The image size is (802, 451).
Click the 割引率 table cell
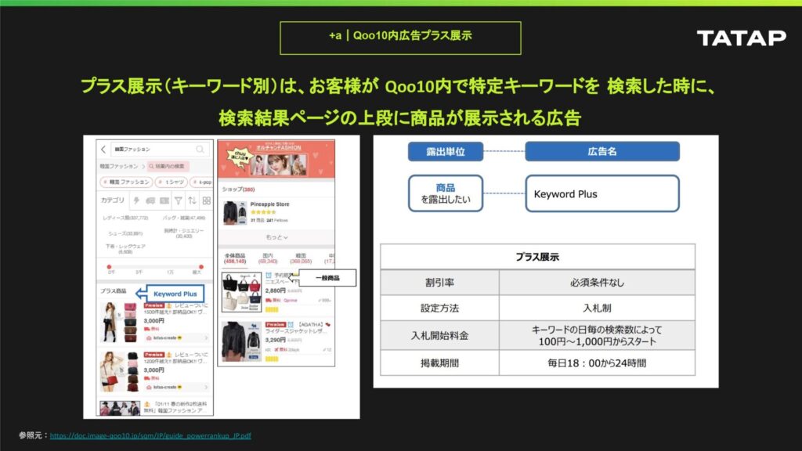click(x=440, y=282)
